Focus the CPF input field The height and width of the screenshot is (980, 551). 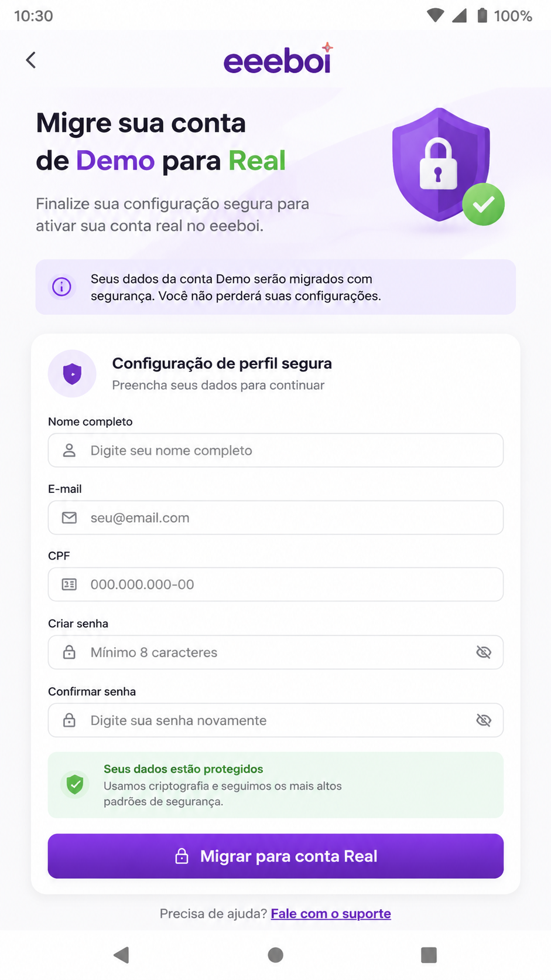pos(276,584)
